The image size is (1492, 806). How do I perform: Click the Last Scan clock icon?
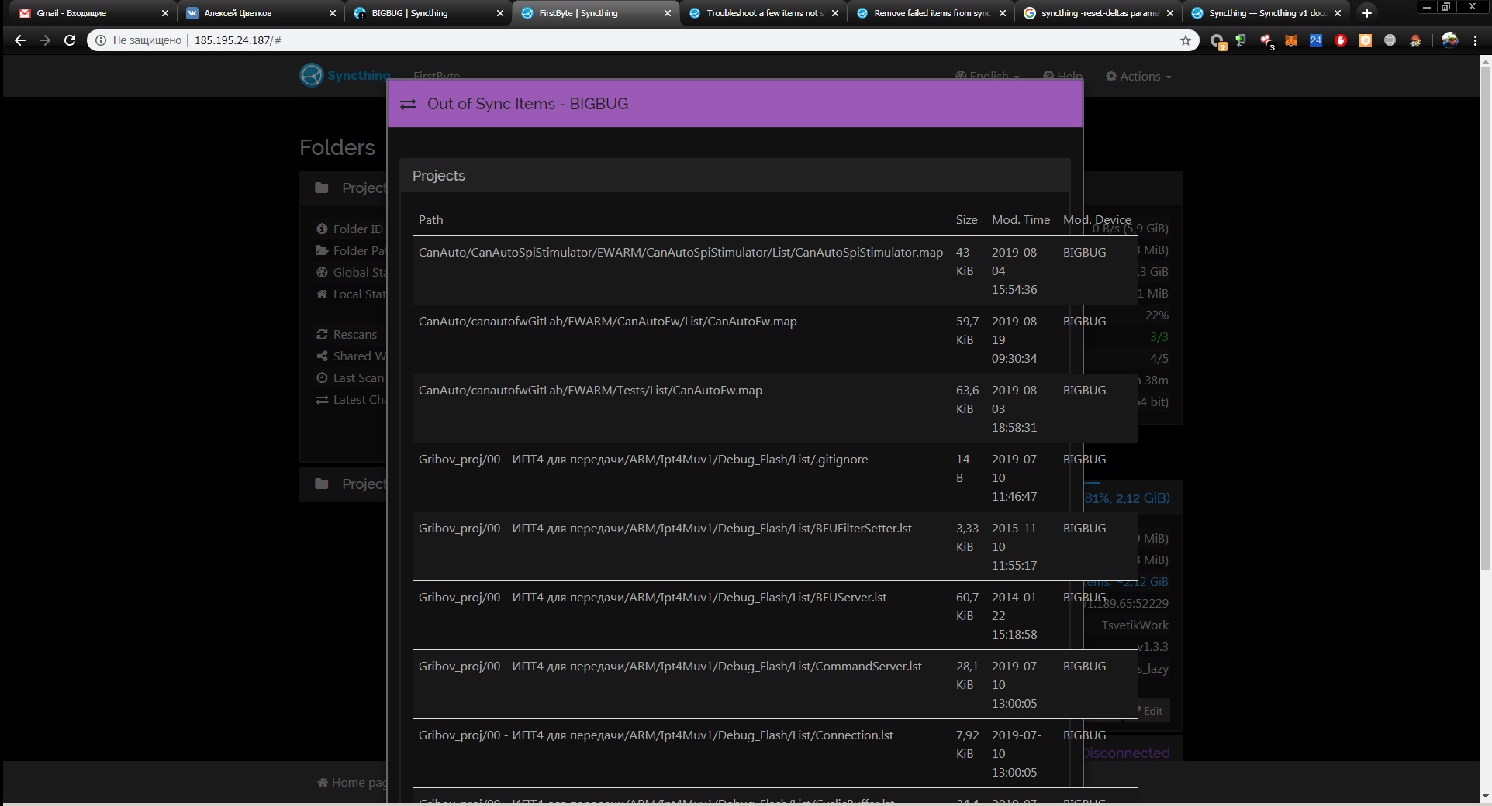tap(323, 377)
